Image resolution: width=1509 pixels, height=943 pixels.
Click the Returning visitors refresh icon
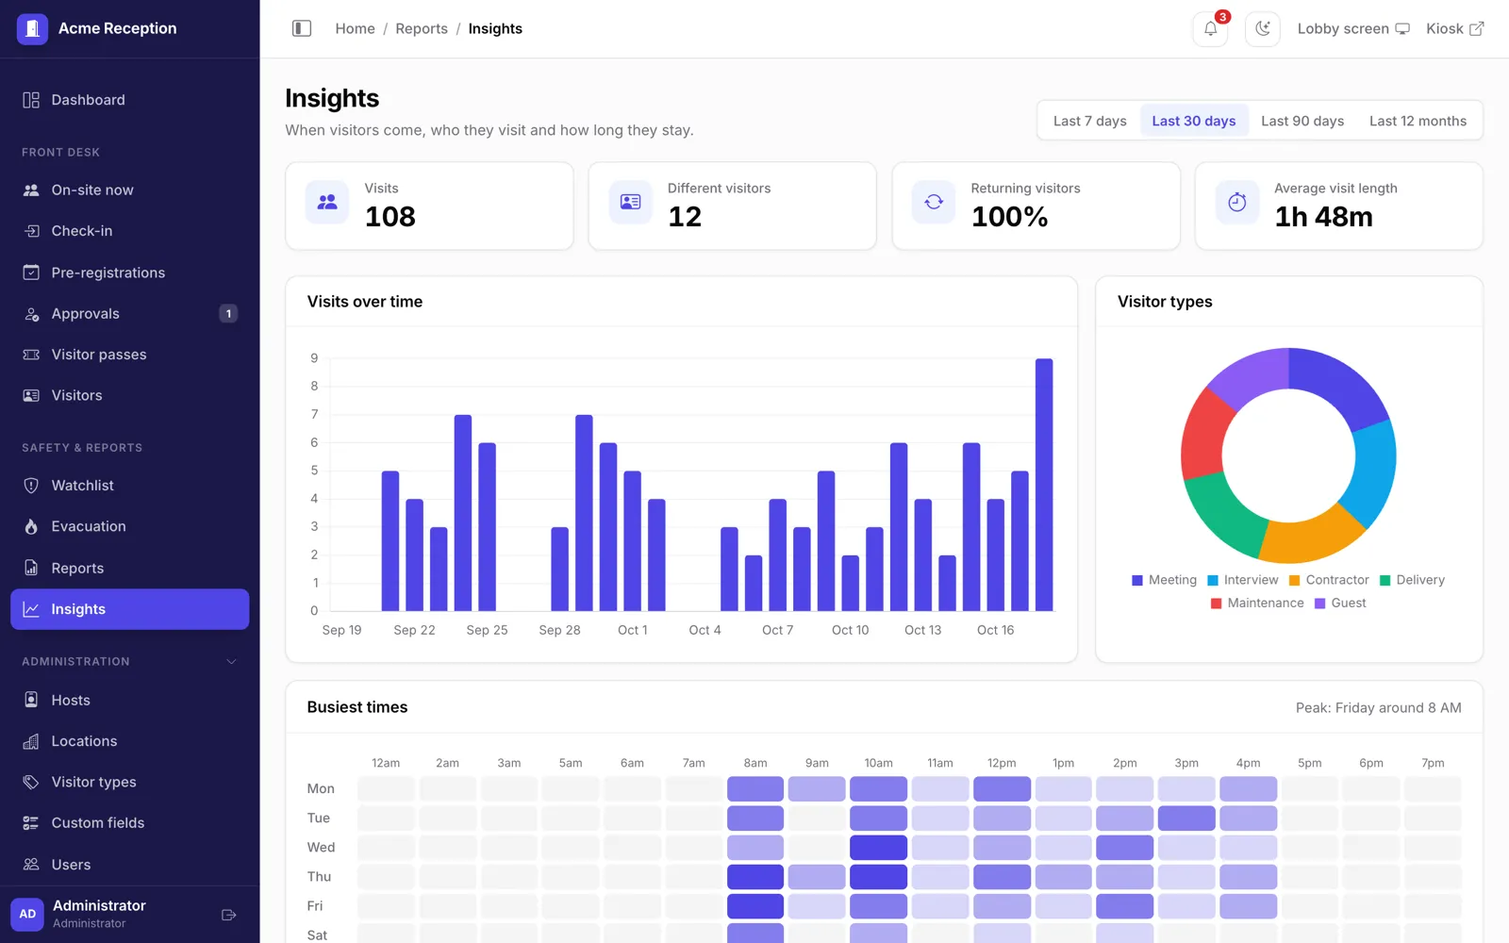[x=934, y=202]
